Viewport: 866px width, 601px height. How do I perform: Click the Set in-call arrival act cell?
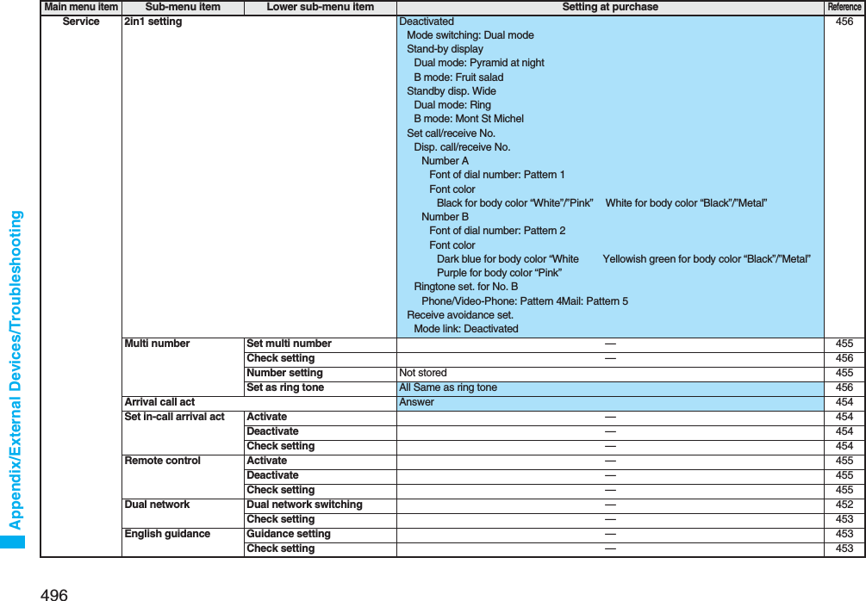[x=174, y=417]
